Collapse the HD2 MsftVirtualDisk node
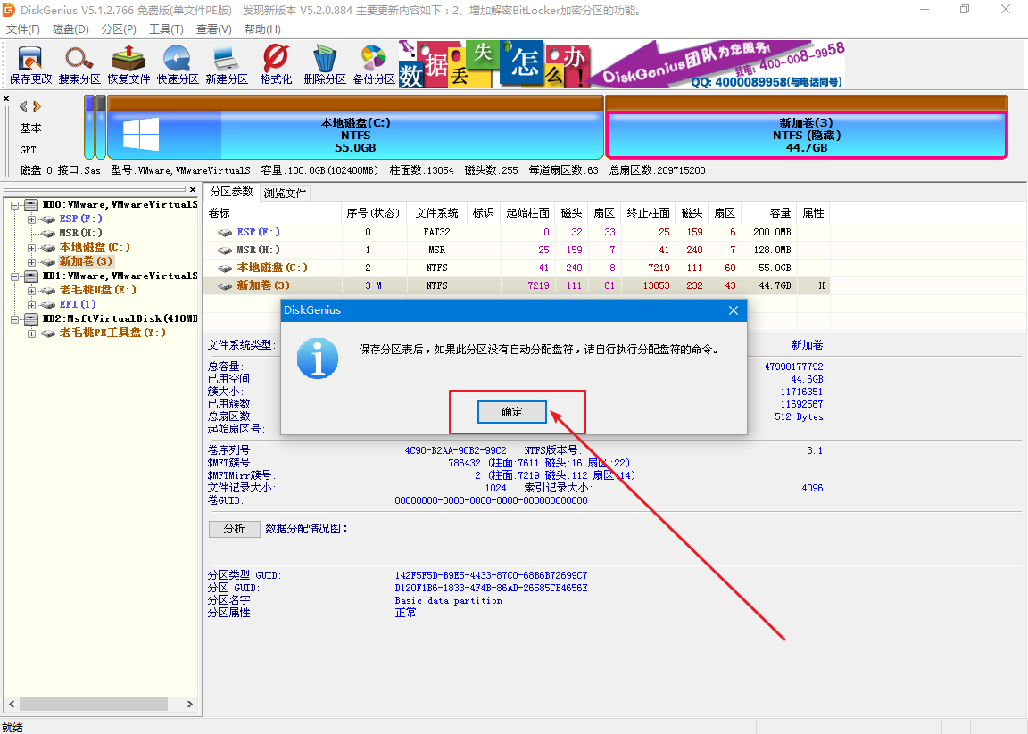The height and width of the screenshot is (734, 1028). [14, 319]
